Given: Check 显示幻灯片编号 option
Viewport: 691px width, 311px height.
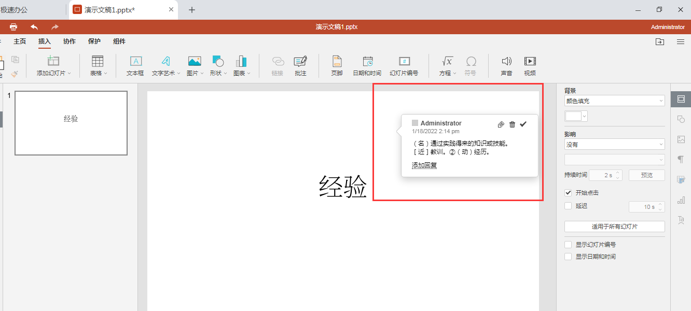Looking at the screenshot, I should (x=568, y=245).
